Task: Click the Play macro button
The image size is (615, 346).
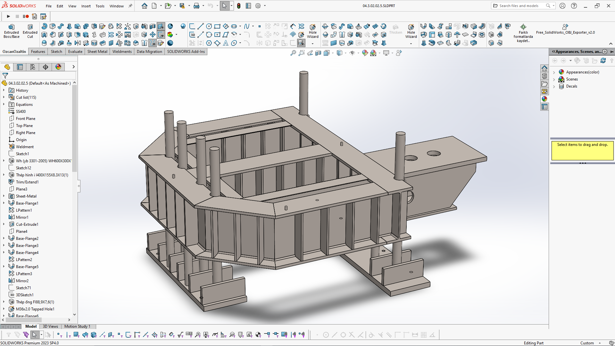Action: [9, 16]
